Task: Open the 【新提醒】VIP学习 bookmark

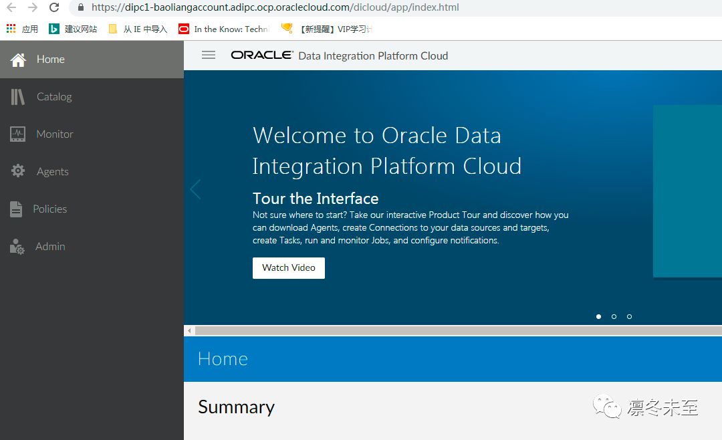Action: [326, 29]
